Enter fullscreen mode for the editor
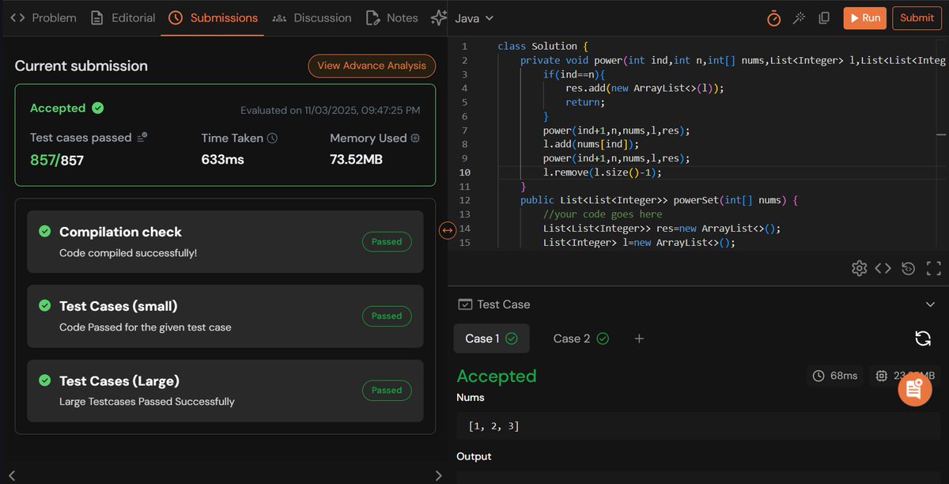The width and height of the screenshot is (949, 484). (x=933, y=268)
